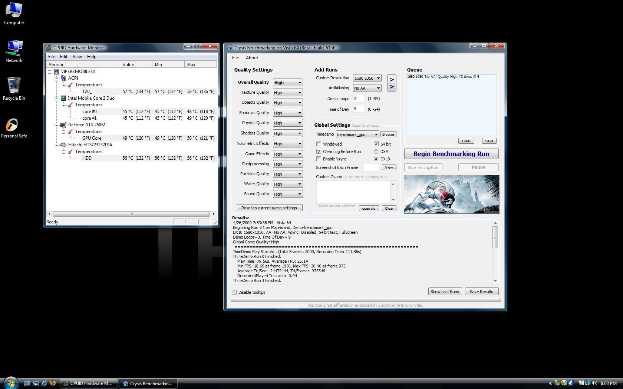The image size is (623, 389).
Task: Select the Hitachi hard drive icon
Action: pyautogui.click(x=63, y=145)
